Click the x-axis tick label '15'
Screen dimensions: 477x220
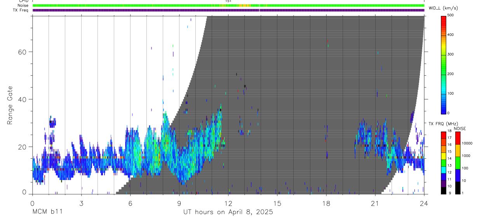click(x=277, y=203)
